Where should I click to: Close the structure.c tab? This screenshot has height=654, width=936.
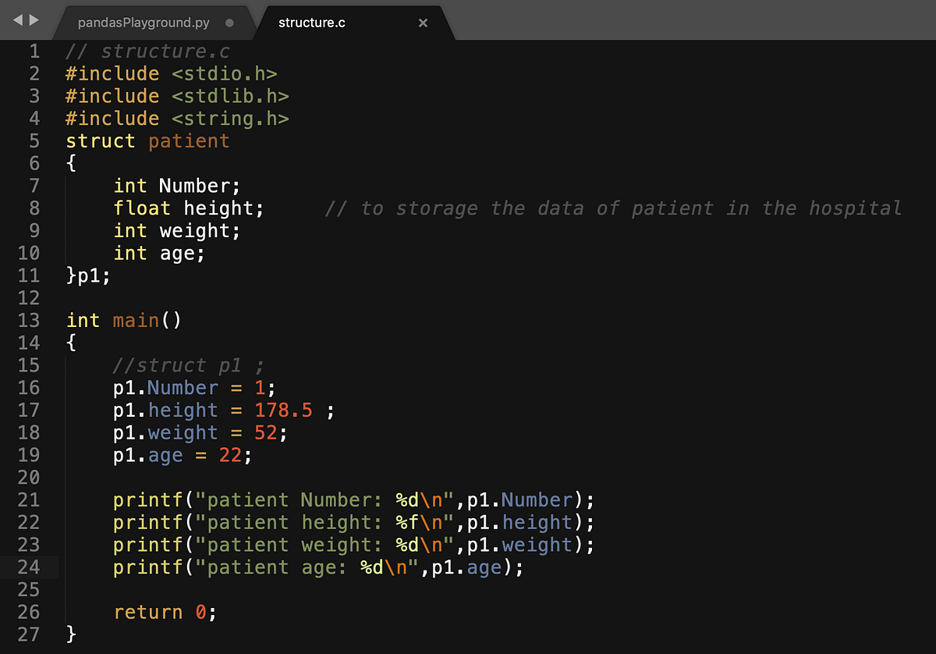(x=423, y=23)
